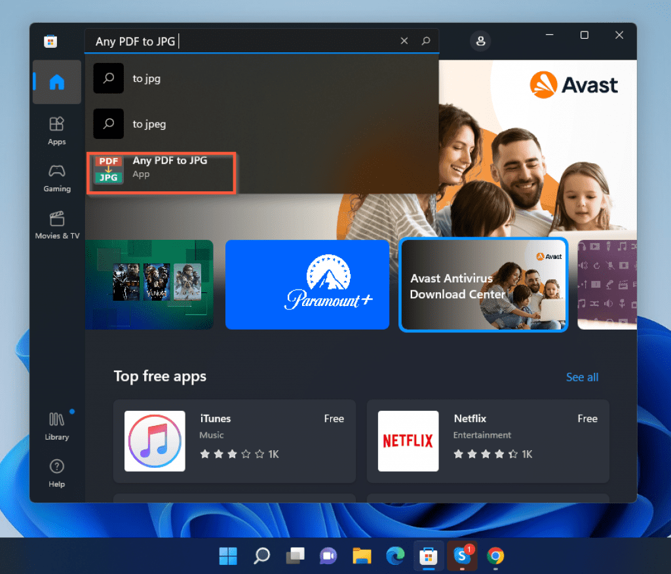
Task: Open the Movies & TV section
Action: pyautogui.click(x=57, y=225)
